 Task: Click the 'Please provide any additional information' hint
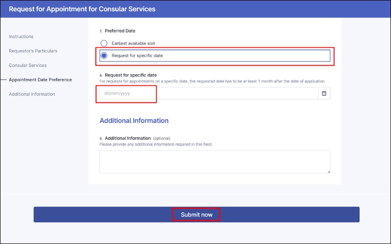tap(156, 144)
